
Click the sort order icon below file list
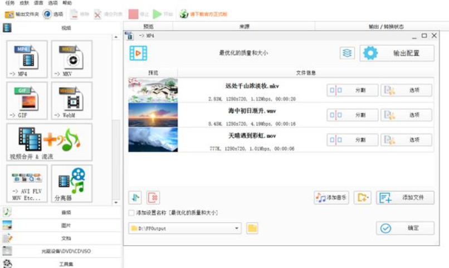135,198
